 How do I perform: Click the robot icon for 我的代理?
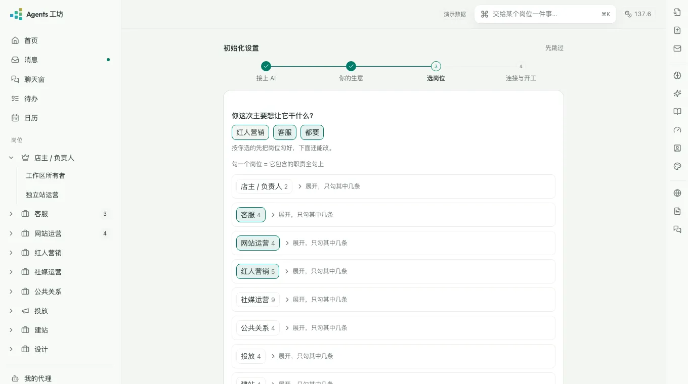15,378
